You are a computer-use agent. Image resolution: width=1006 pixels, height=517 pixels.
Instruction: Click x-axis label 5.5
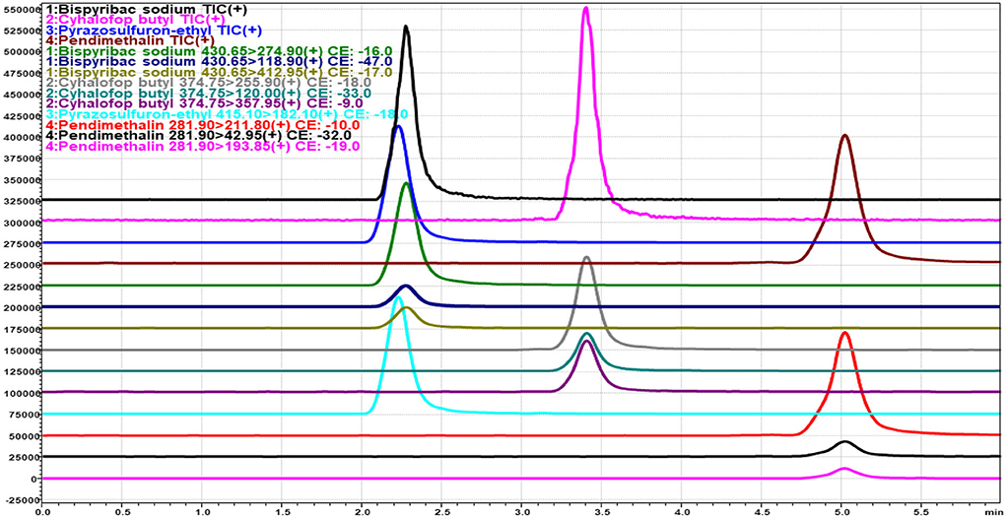(920, 512)
